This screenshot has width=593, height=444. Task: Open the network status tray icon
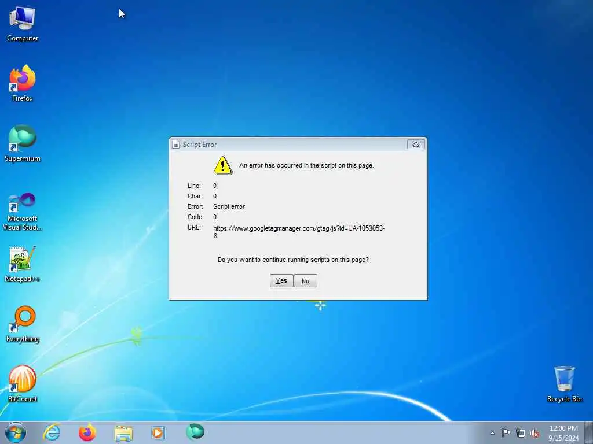(x=521, y=434)
